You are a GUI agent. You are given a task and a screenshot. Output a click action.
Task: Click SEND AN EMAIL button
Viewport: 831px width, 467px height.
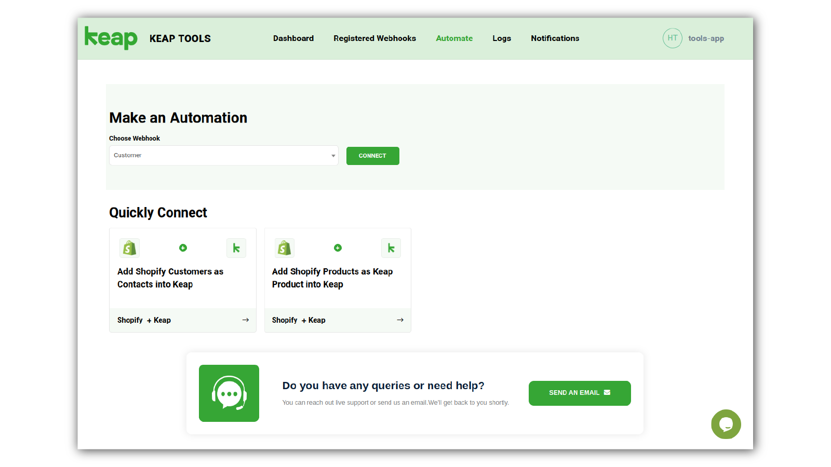tap(580, 393)
